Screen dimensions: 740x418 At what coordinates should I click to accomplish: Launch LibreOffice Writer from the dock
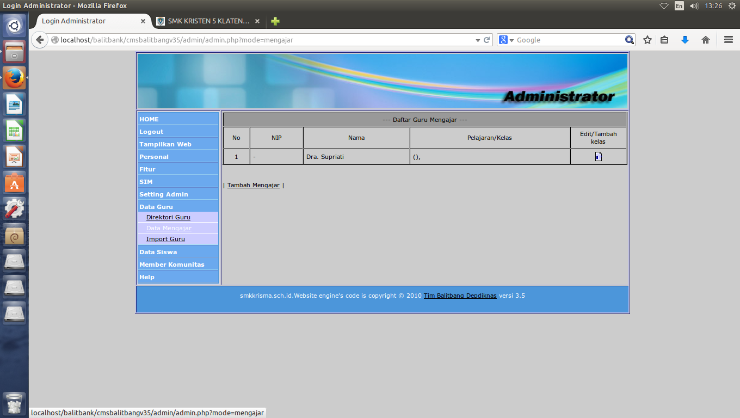coord(14,104)
